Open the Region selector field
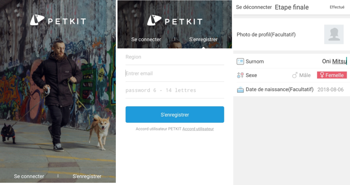This screenshot has width=350, height=185. [x=175, y=57]
